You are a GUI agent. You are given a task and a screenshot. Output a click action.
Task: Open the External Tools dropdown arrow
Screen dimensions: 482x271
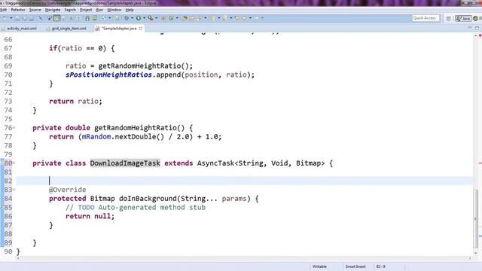156,18
